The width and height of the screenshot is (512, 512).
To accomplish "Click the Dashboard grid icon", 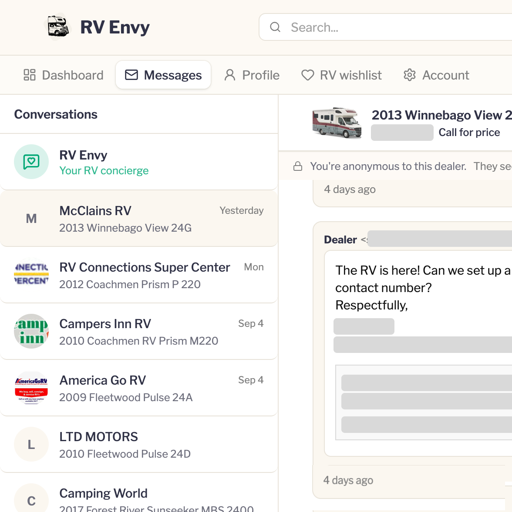I will click(x=30, y=75).
